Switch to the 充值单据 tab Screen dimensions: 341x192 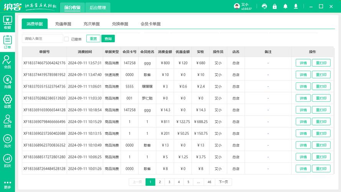[x=63, y=24]
